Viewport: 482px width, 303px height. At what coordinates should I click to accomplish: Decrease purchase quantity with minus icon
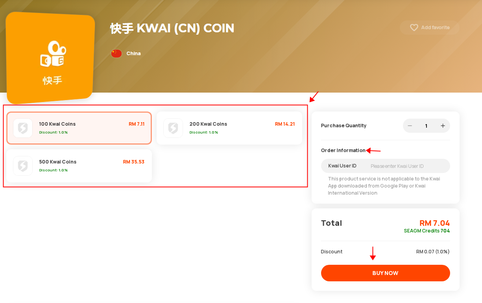pos(410,126)
